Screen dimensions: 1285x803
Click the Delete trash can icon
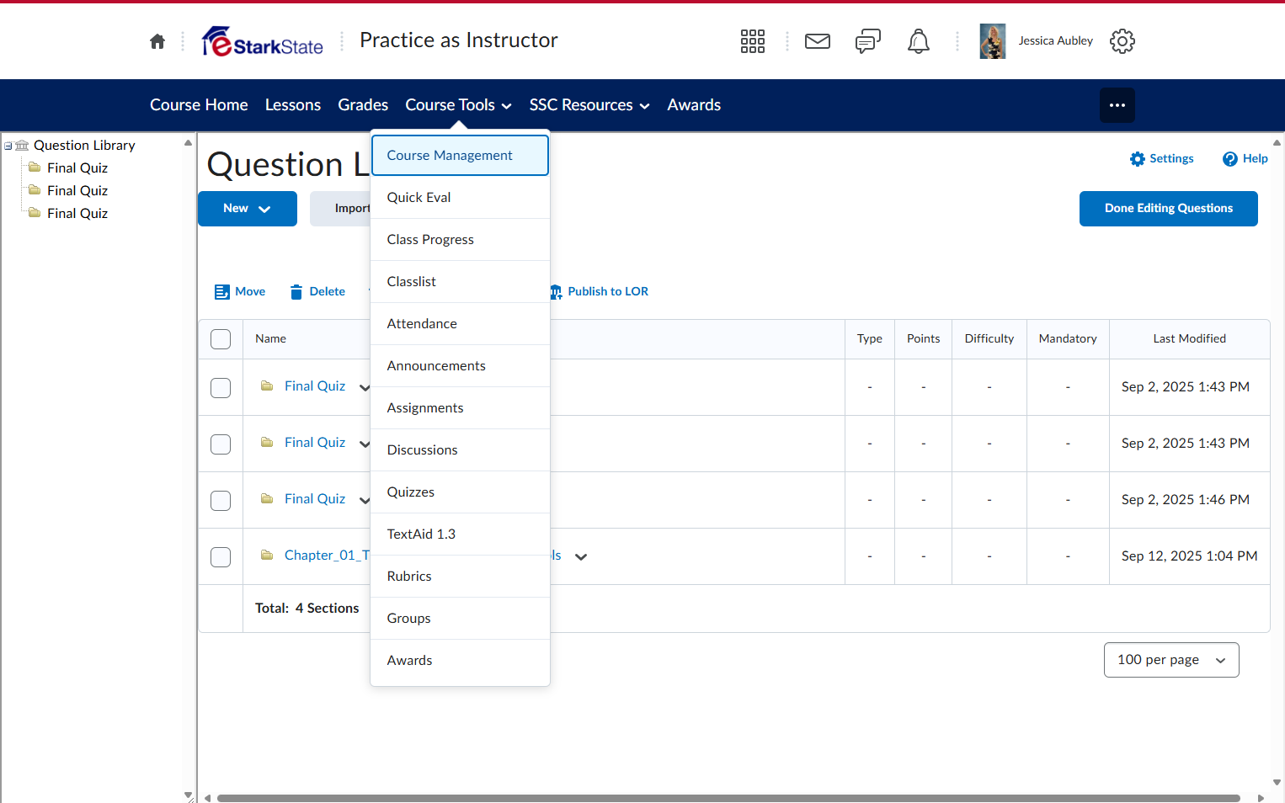tap(296, 292)
